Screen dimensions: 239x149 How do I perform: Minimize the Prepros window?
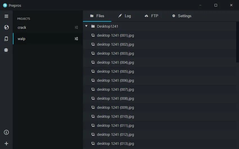coord(200,5)
